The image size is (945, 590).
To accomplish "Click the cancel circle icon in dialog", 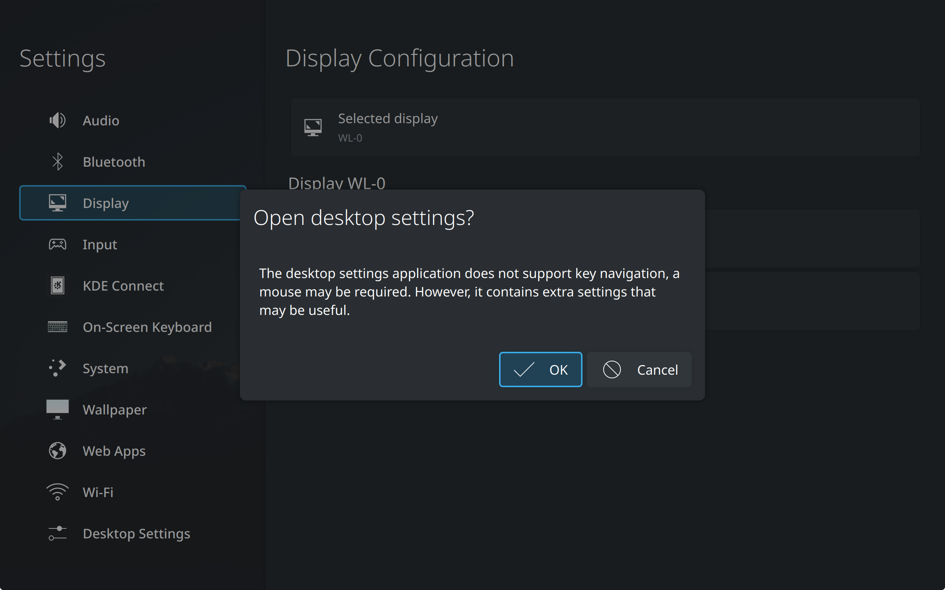I will 612,369.
